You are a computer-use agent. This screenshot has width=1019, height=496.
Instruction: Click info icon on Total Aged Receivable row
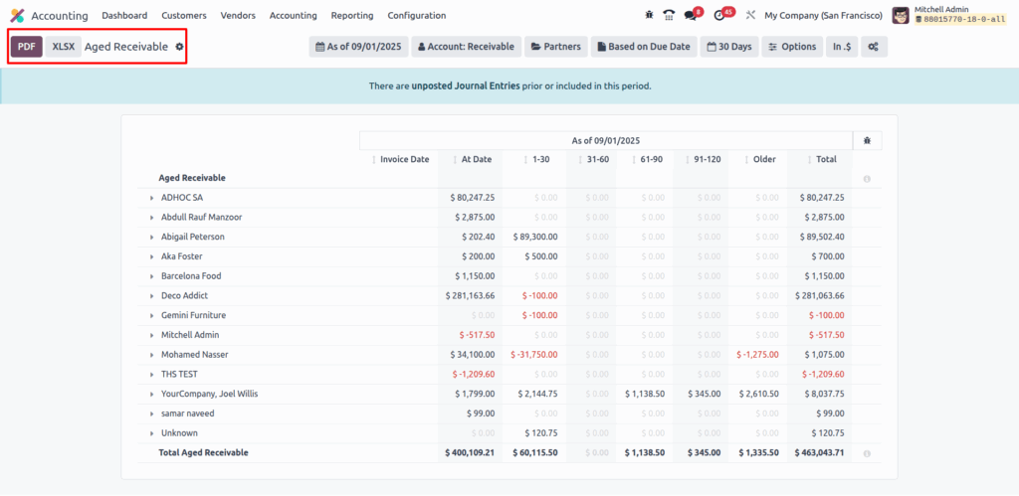tap(867, 453)
